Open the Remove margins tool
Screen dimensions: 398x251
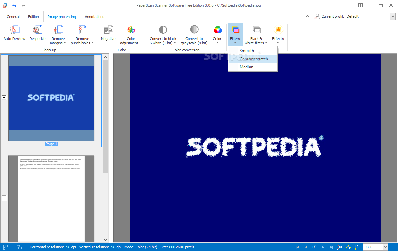[58, 35]
